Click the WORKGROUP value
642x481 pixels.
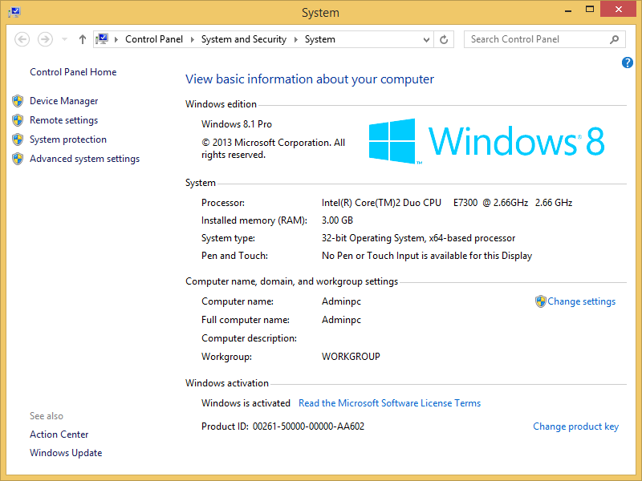(351, 357)
